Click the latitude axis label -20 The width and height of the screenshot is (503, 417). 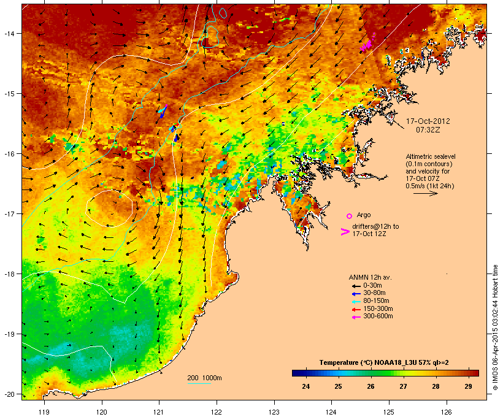point(9,394)
